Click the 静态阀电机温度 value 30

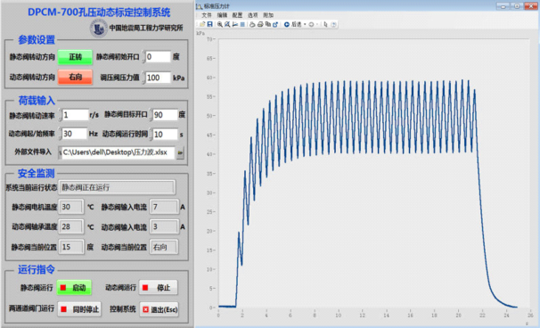click(x=71, y=207)
